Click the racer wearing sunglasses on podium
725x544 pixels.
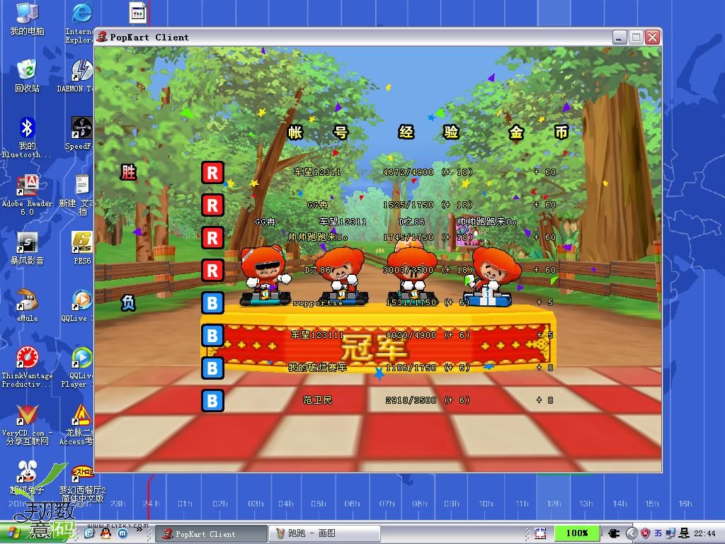tap(266, 276)
